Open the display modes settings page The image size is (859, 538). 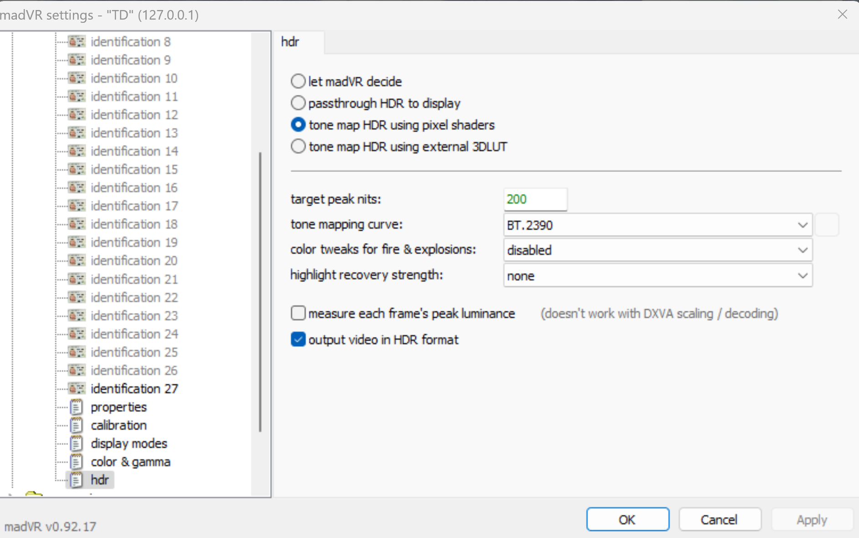click(129, 443)
